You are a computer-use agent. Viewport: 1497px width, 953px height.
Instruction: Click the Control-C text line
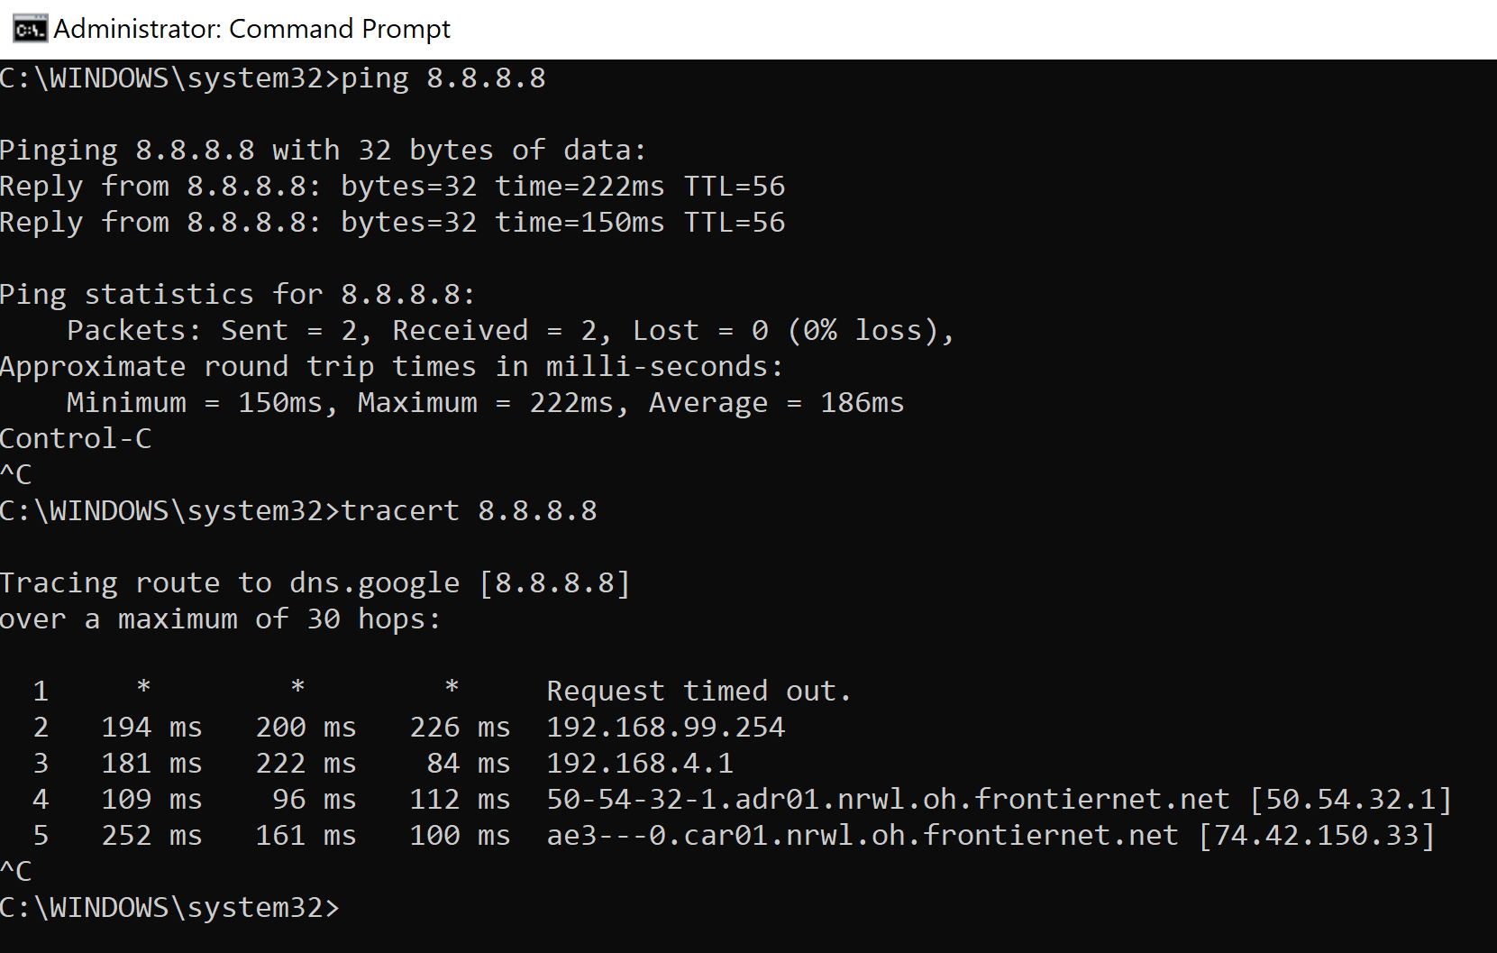[x=76, y=439]
